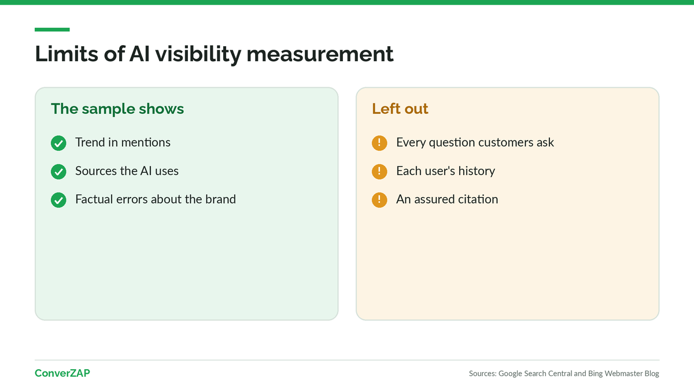Click the check icon beside Trend in mentions

[x=58, y=143]
